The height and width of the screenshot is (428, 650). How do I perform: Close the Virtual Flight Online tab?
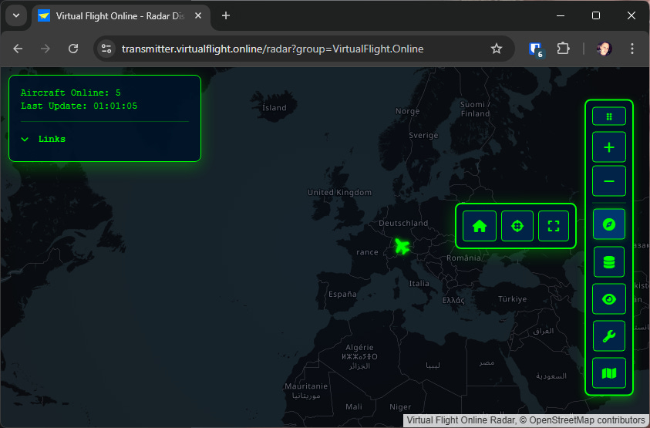tap(198, 15)
